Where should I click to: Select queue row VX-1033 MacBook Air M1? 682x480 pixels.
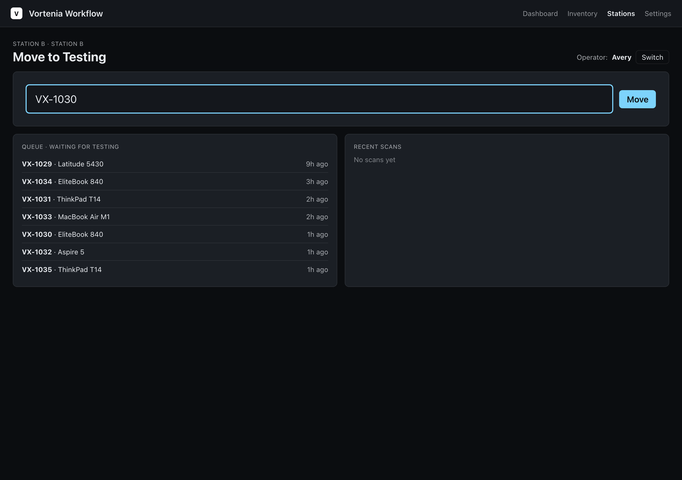[175, 217]
